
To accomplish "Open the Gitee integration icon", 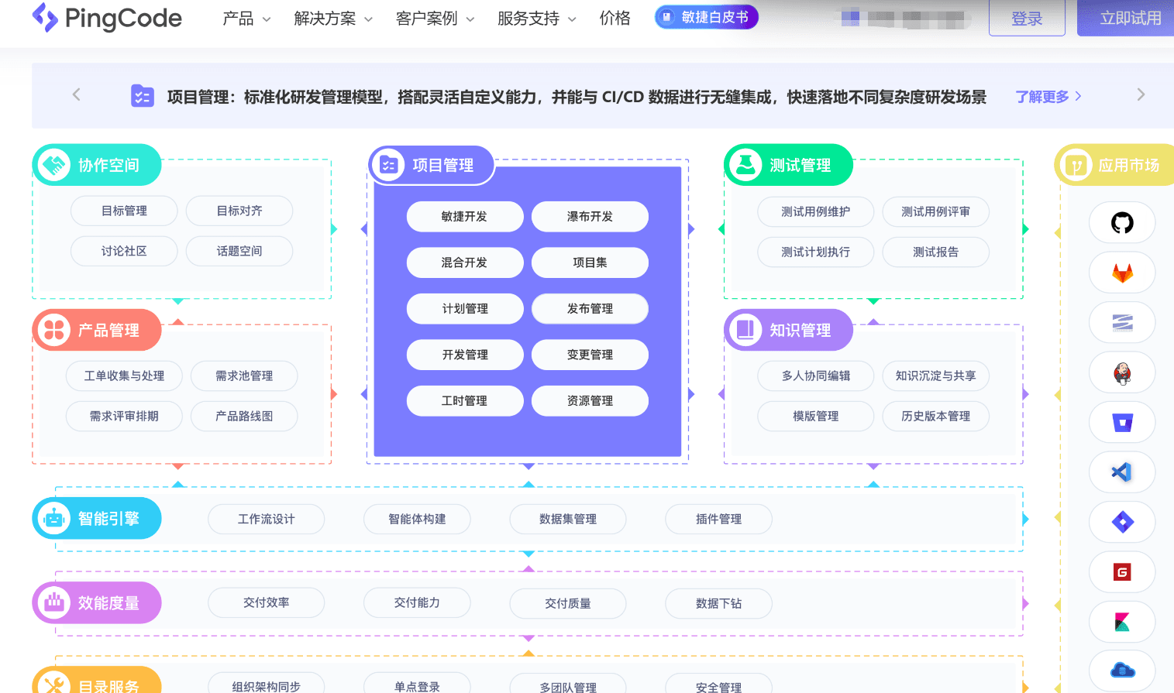I will (x=1122, y=571).
